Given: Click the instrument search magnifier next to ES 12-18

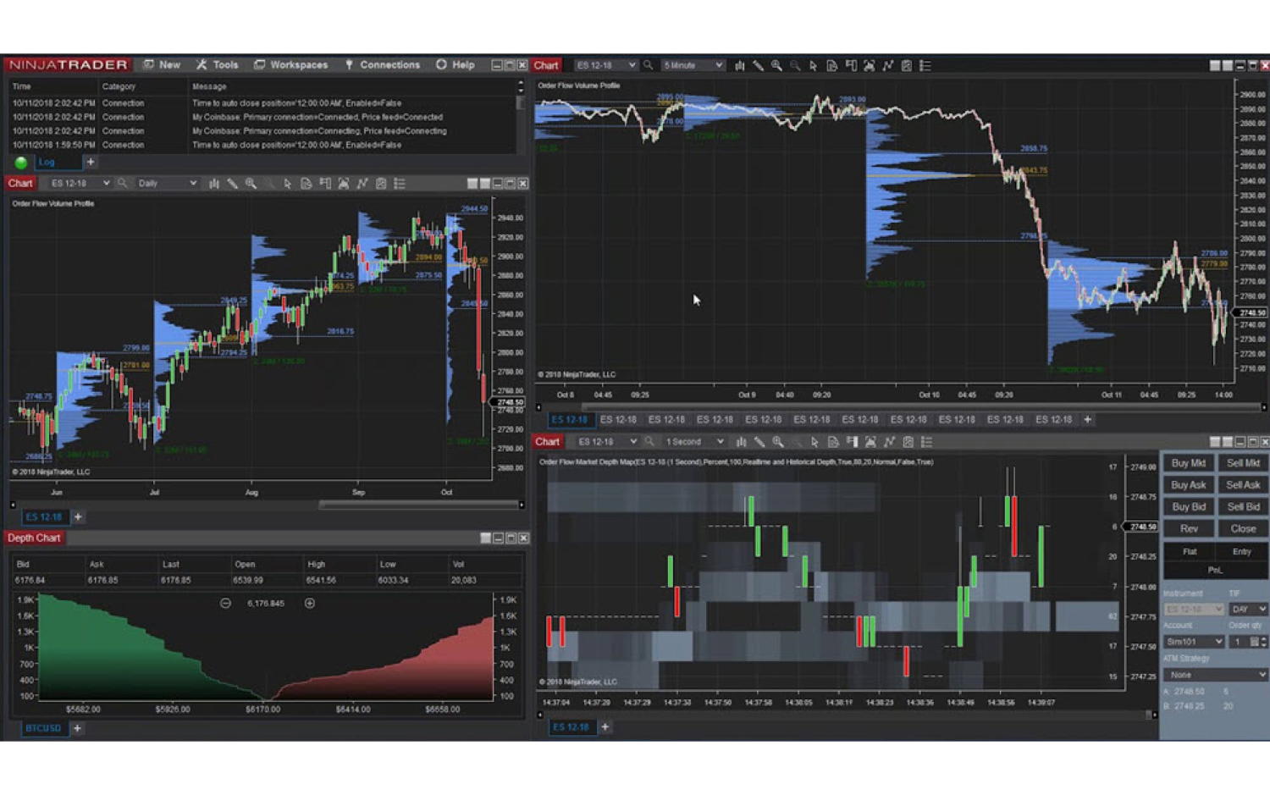Looking at the screenshot, I should [x=648, y=64].
